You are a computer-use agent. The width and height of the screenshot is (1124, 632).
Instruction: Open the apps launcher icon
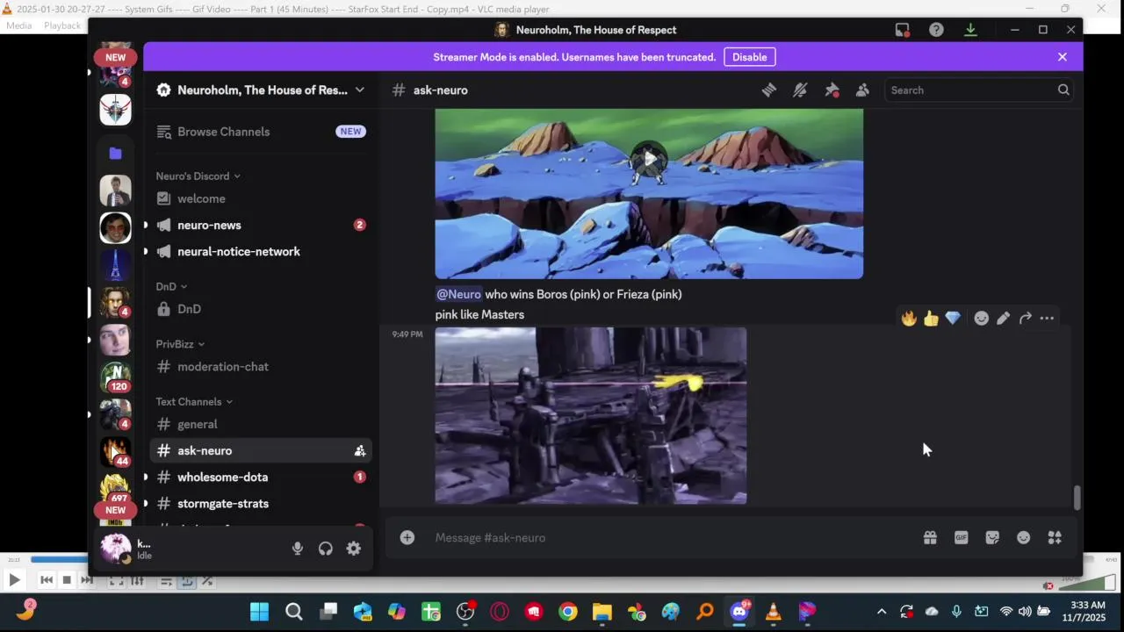click(1055, 537)
